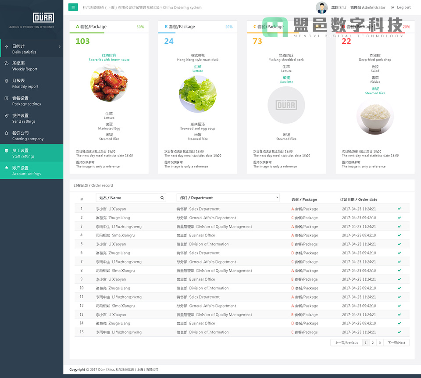Expand the Daily statistics chevron
Viewport: 421px width, 378px height.
pos(60,47)
